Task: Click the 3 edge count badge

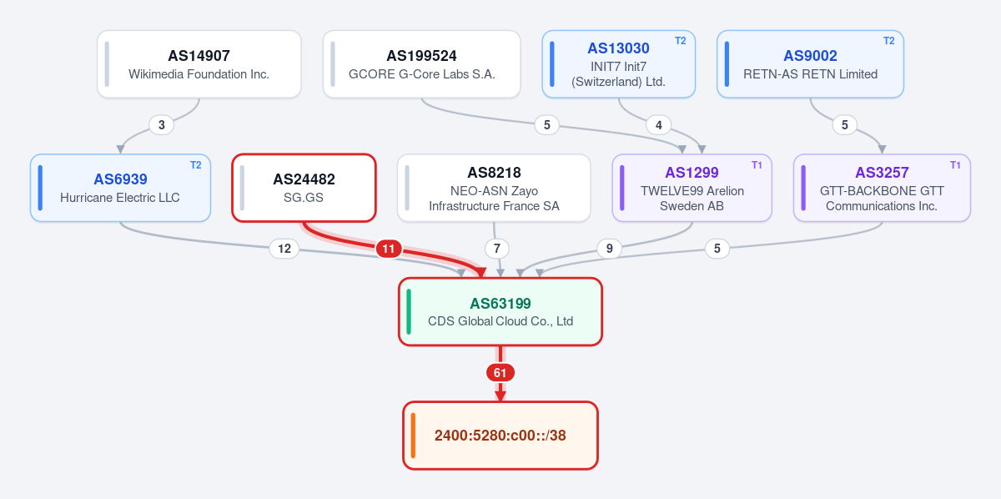Action: (161, 125)
